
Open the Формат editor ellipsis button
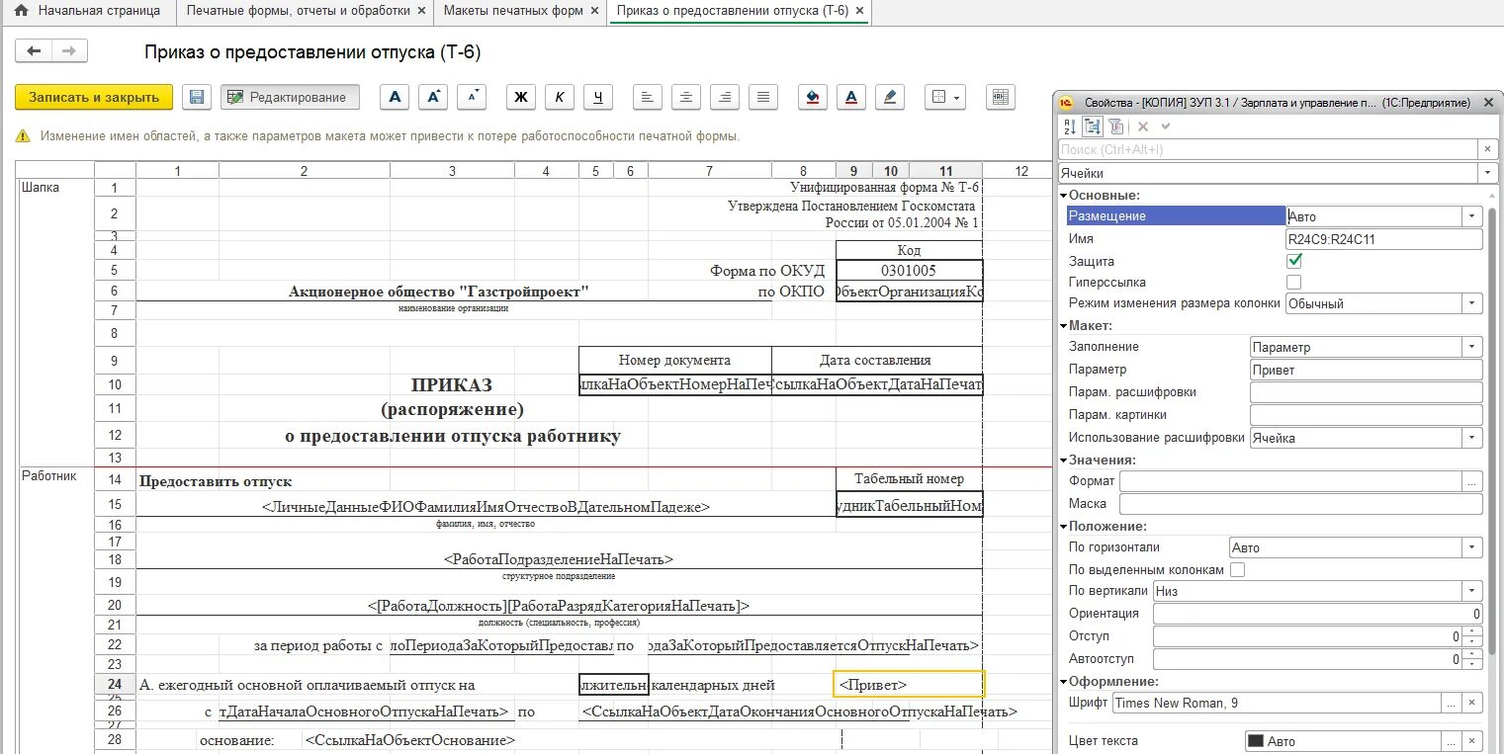(x=1472, y=481)
